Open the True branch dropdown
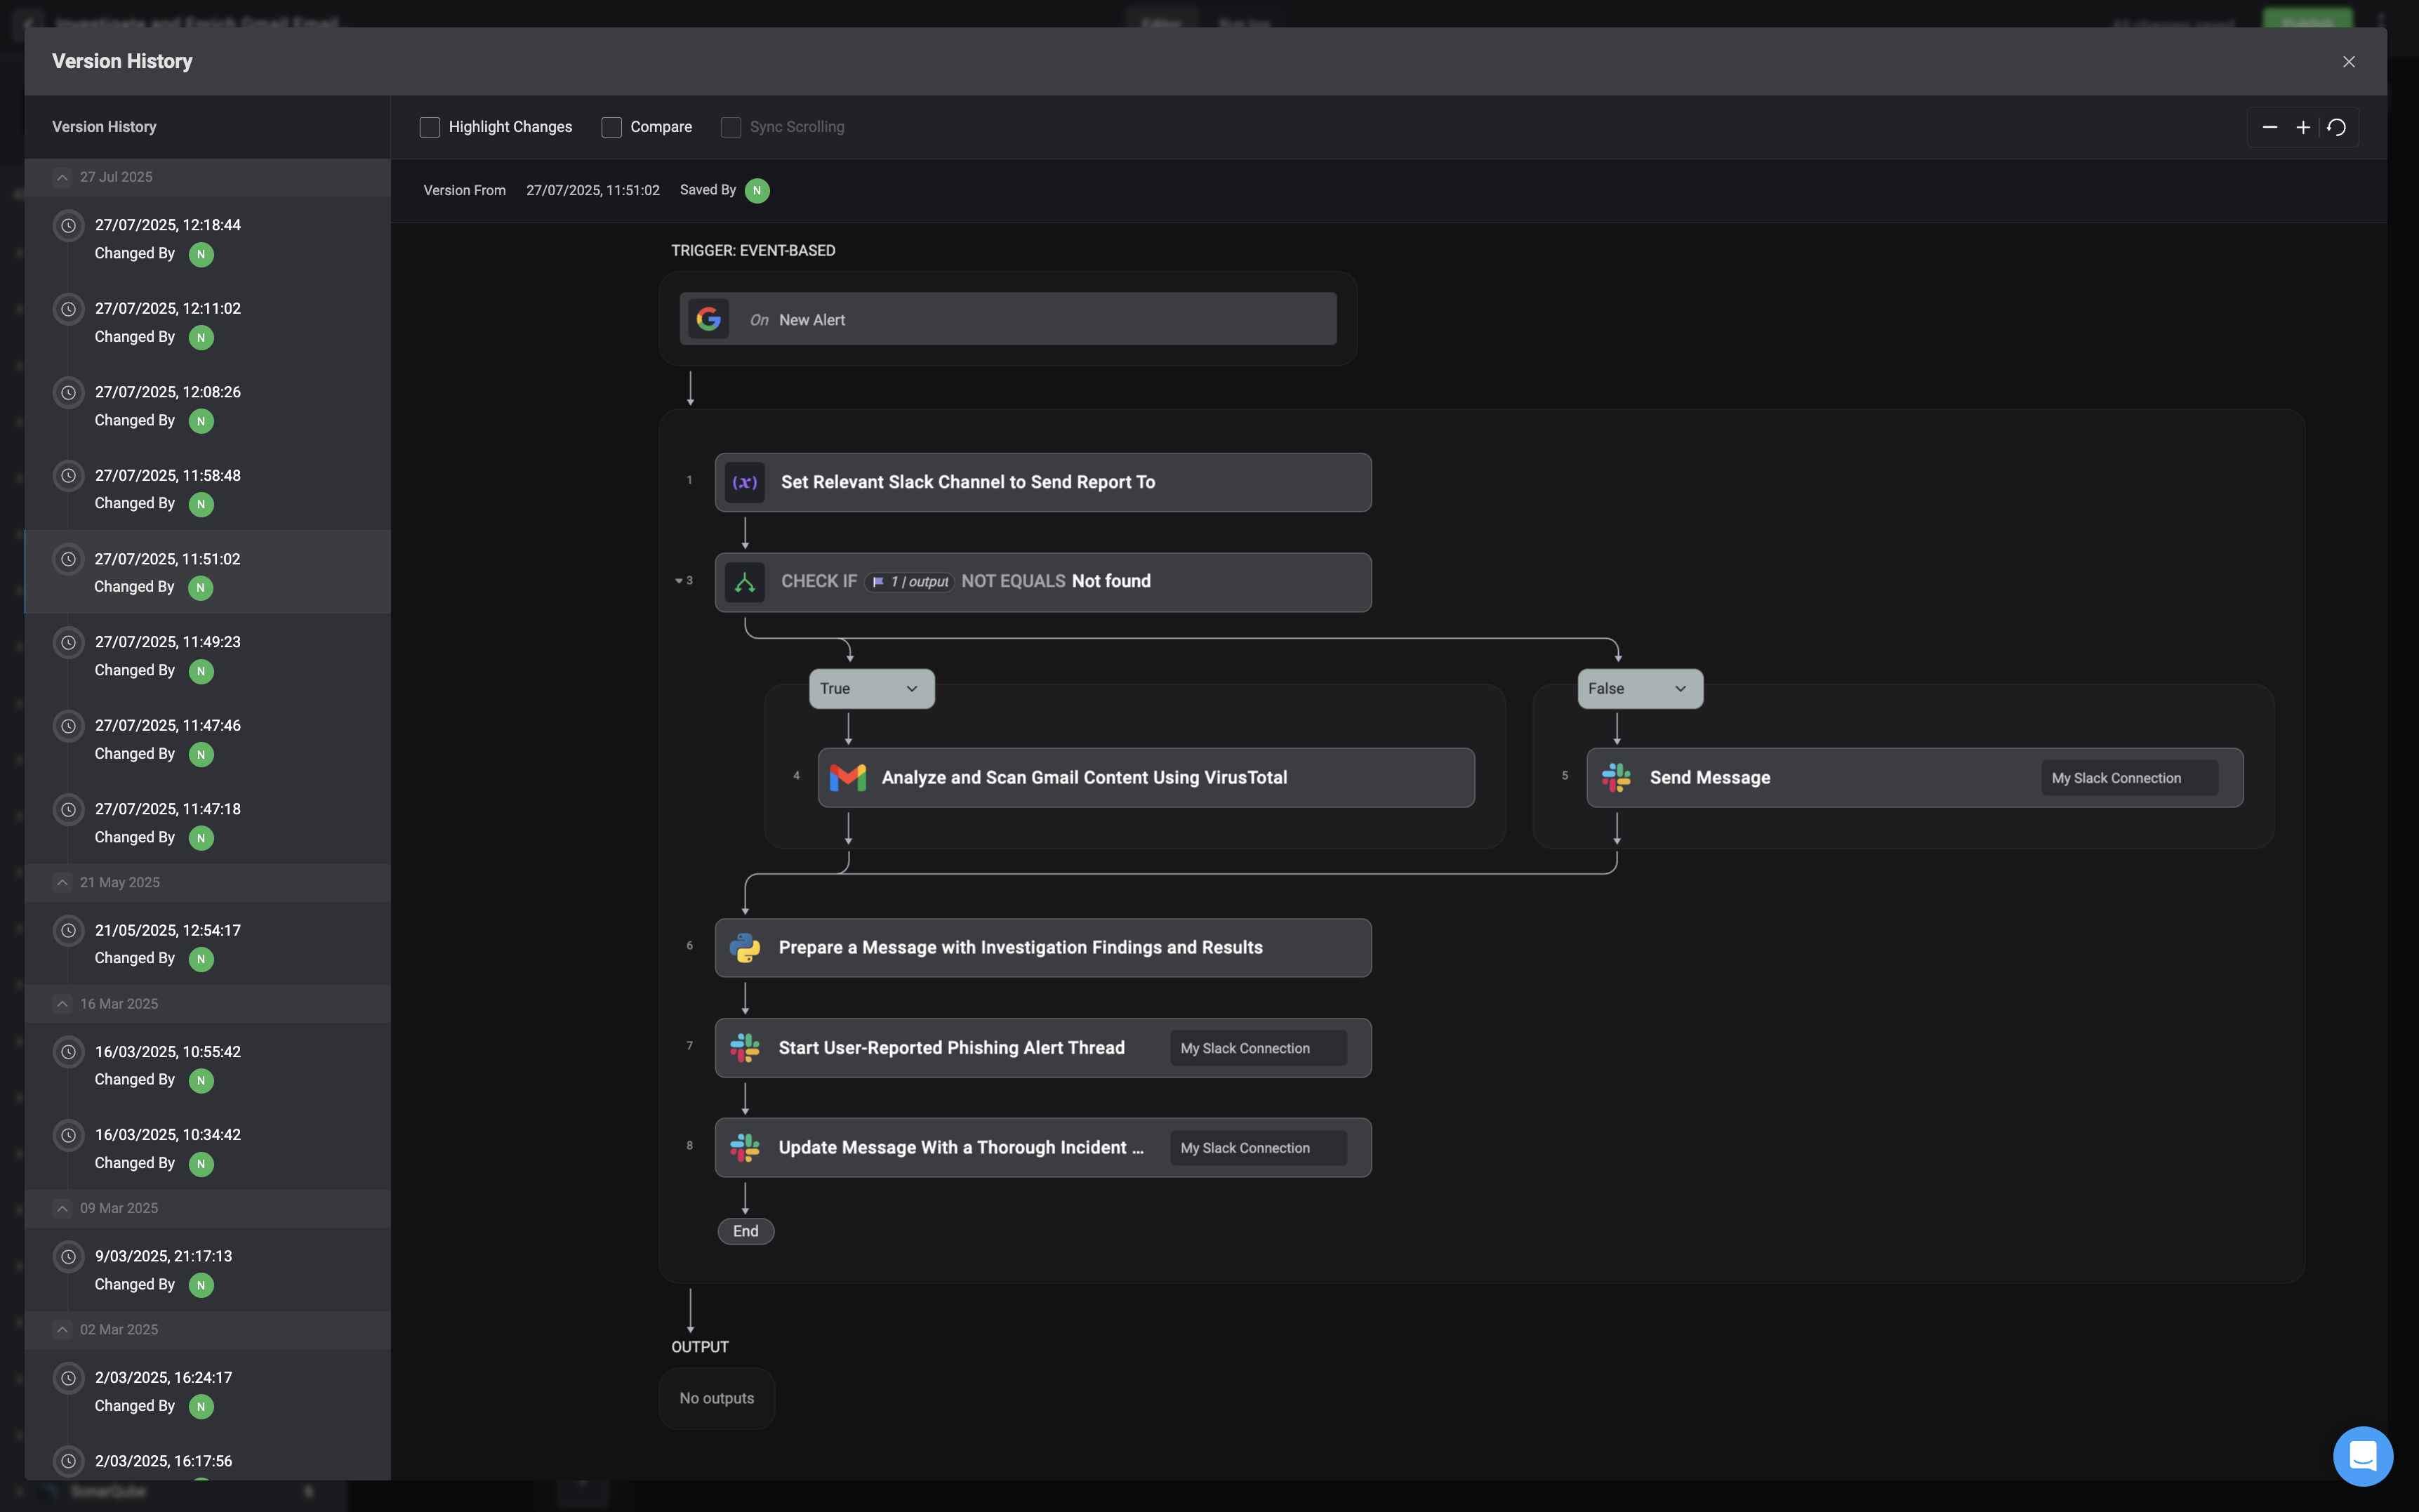This screenshot has width=2419, height=1512. (x=871, y=688)
